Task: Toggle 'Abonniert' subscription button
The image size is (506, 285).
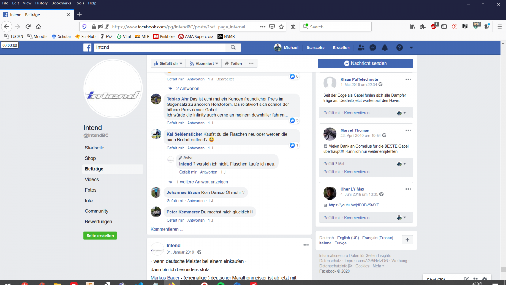Action: [204, 64]
